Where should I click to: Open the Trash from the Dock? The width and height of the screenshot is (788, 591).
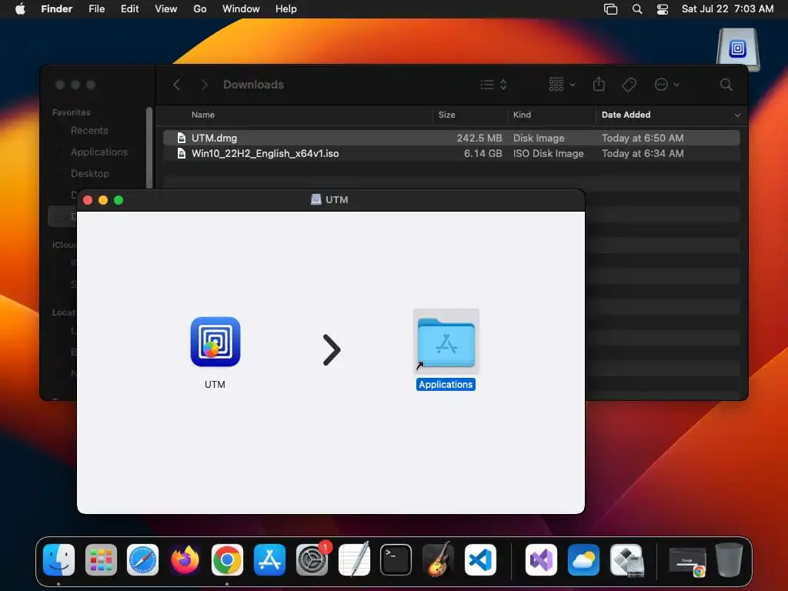[730, 560]
